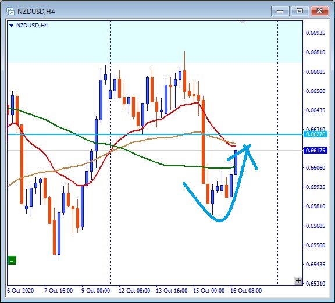Image resolution: width=335 pixels, height=303 pixels.
Task: Click the 16 Oct 08:00 time label
Action: (x=246, y=291)
